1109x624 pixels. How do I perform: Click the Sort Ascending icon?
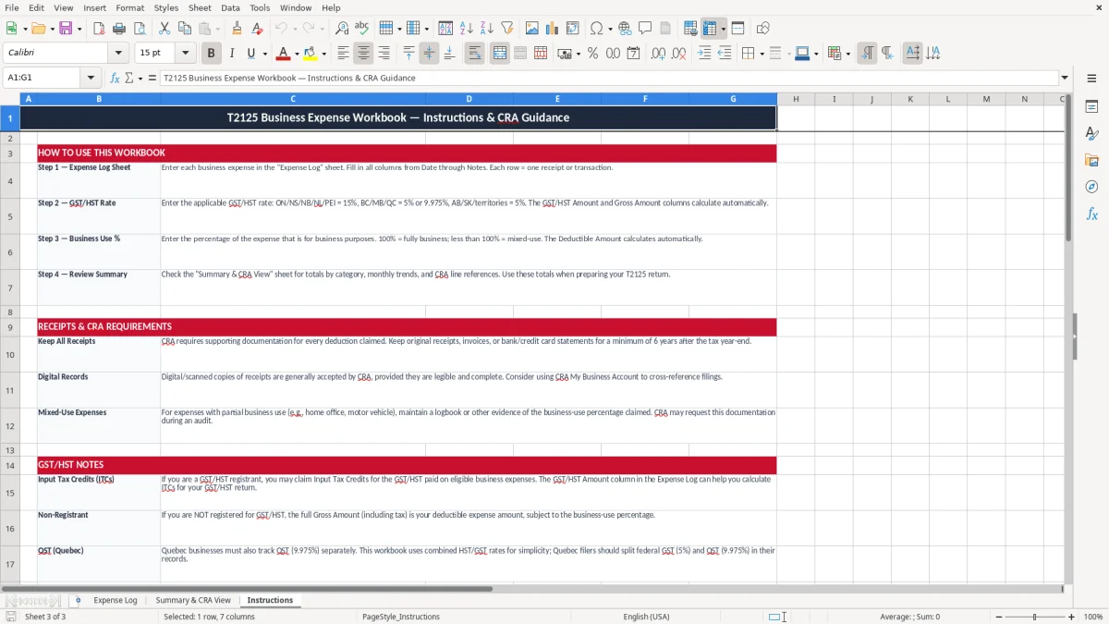467,29
